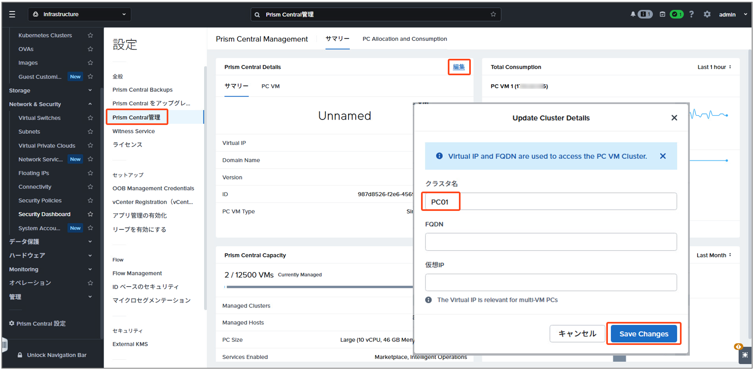Switch to PC Allocation and Consumption tab
Image resolution: width=754 pixels, height=370 pixels.
(x=405, y=39)
